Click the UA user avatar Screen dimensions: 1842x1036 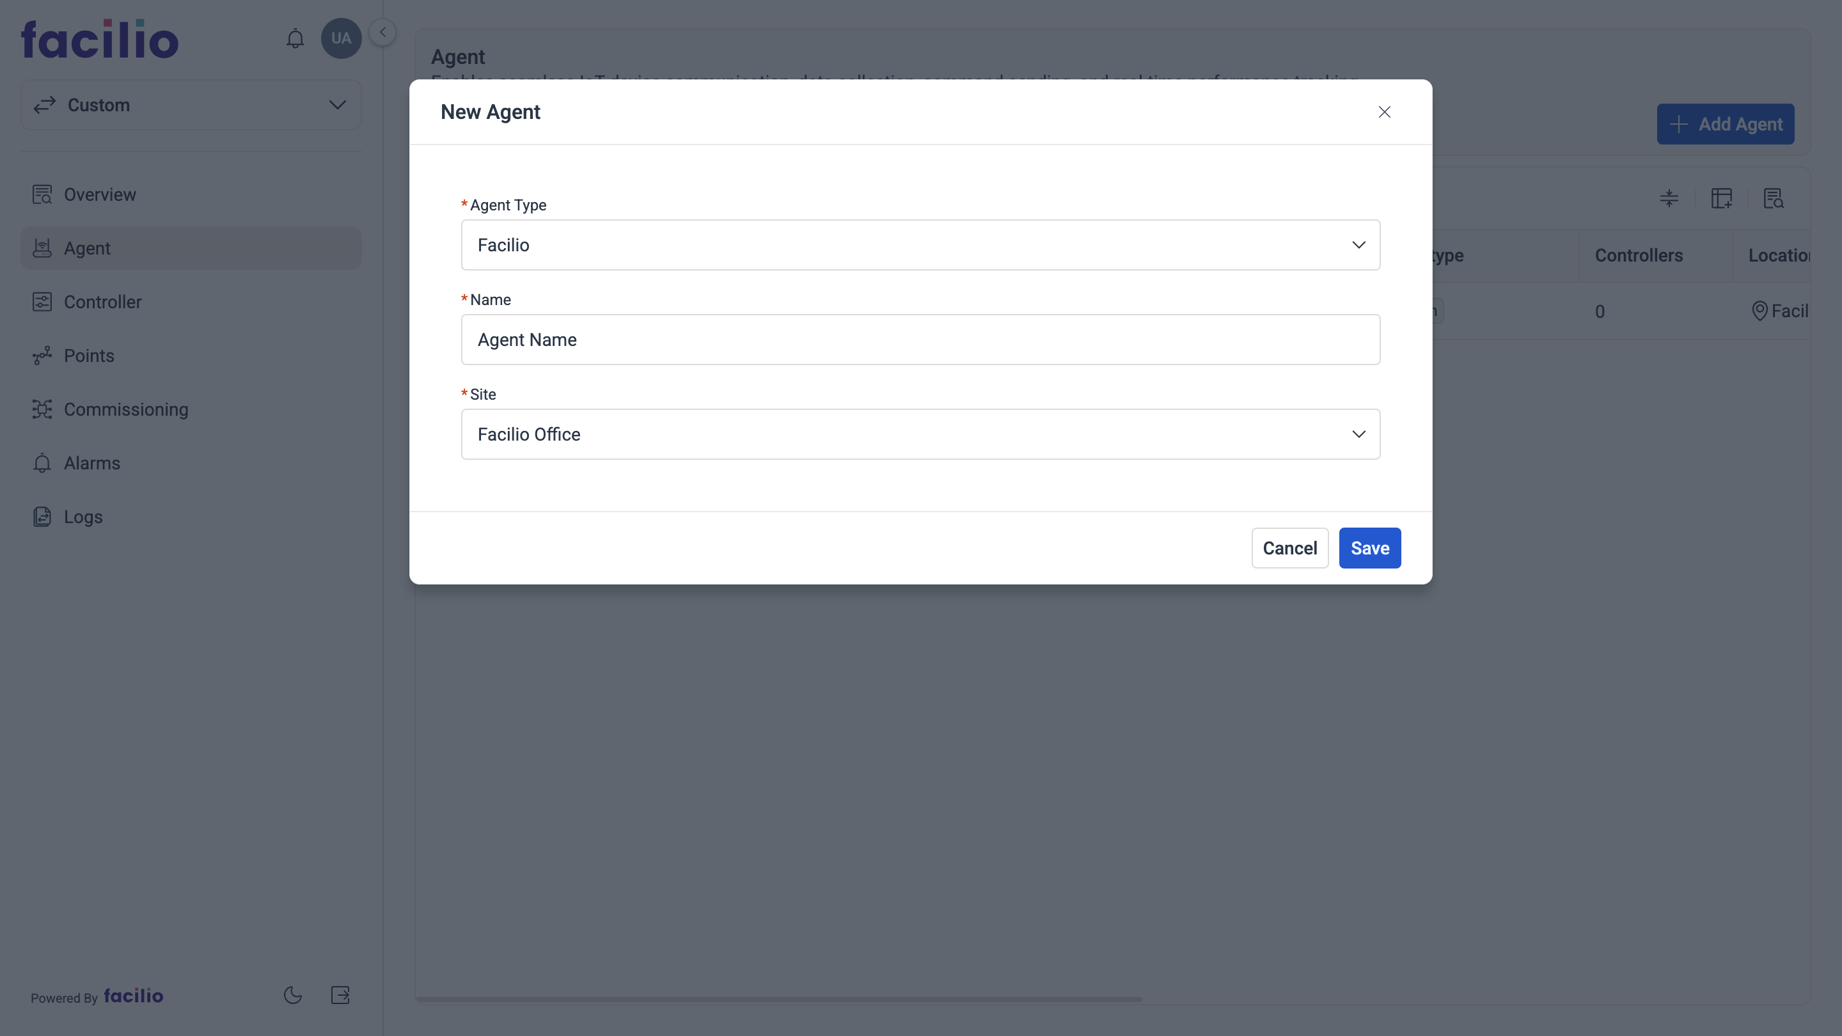click(341, 38)
